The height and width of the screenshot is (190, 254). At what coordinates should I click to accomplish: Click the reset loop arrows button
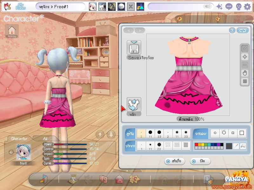(243, 30)
